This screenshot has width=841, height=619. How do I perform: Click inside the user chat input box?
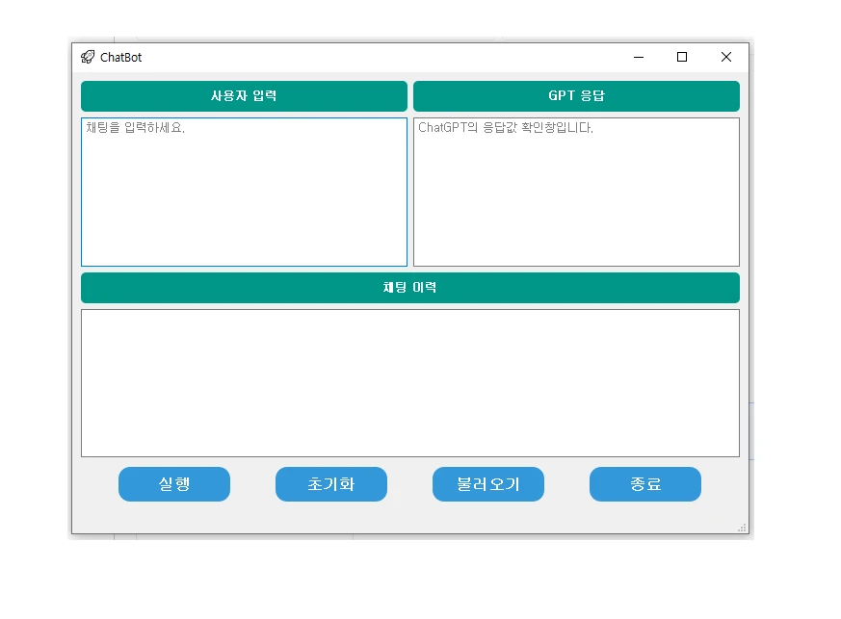click(244, 193)
